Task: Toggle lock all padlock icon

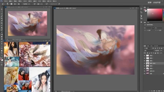Action: click(x=155, y=53)
